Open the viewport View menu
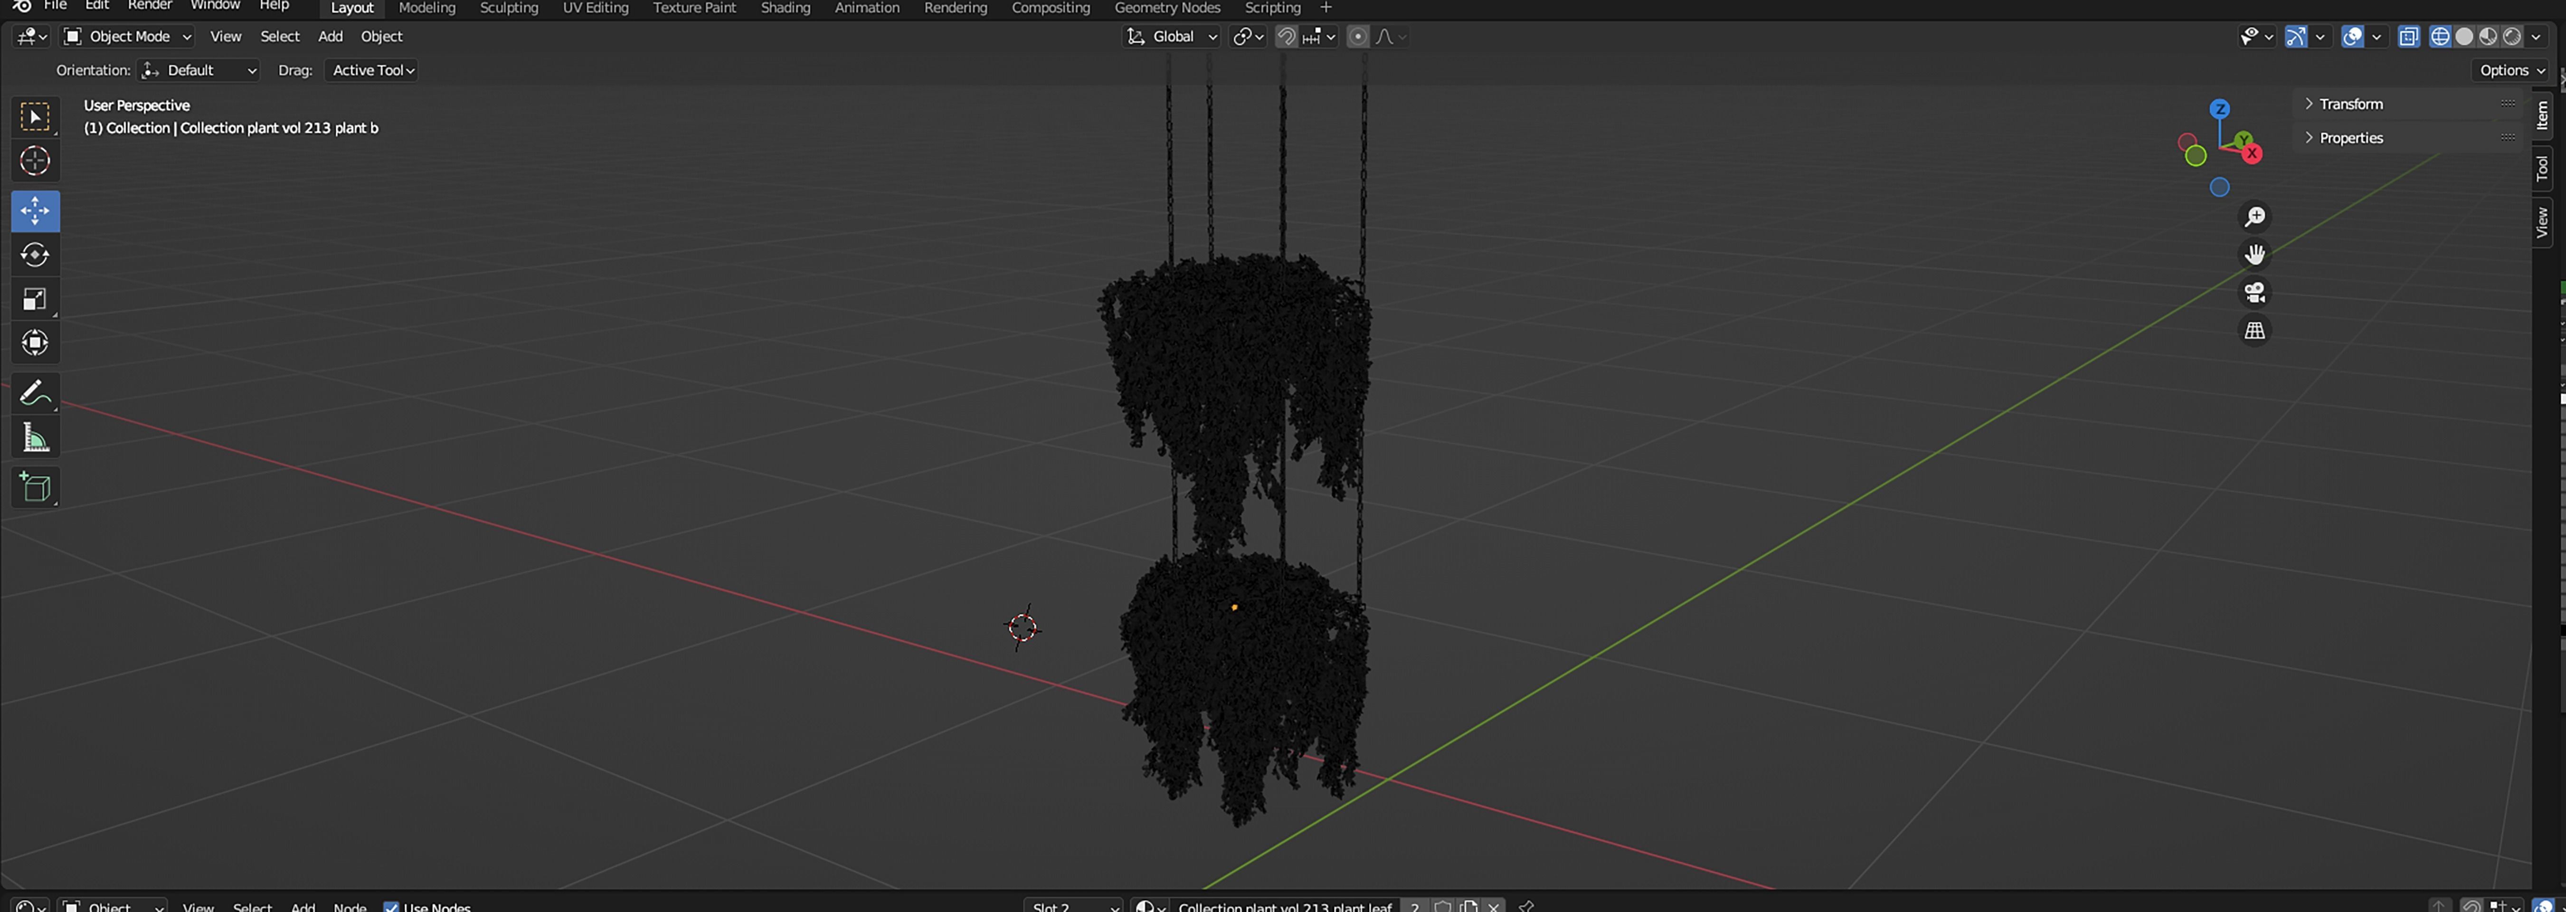2566x912 pixels. 226,37
